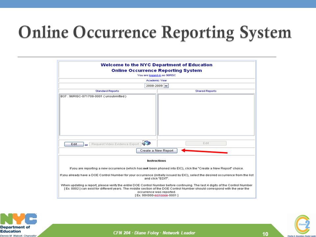
Task: Click the Academic Year label
Action: pos(156,80)
